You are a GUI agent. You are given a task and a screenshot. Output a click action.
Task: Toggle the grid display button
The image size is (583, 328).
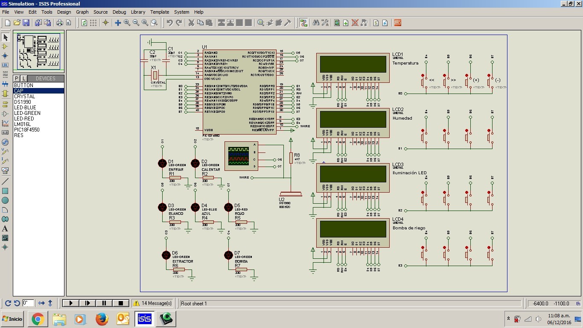tap(93, 23)
